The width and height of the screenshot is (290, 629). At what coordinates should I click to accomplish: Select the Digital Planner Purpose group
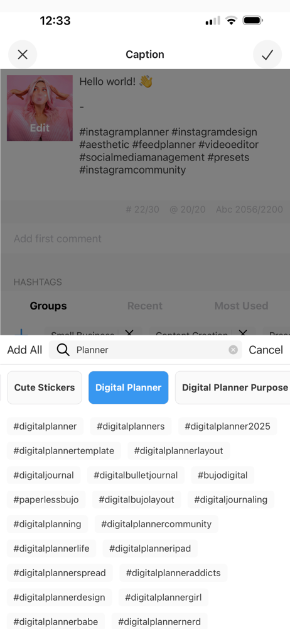(233, 387)
